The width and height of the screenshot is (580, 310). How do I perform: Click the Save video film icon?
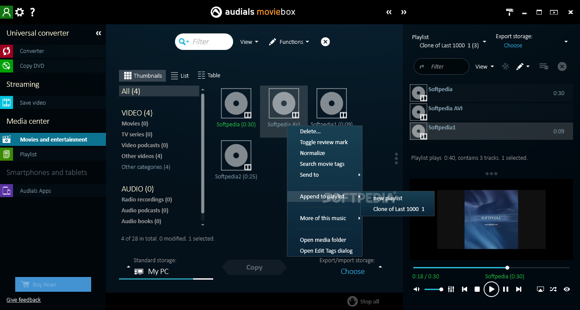pyautogui.click(x=7, y=102)
